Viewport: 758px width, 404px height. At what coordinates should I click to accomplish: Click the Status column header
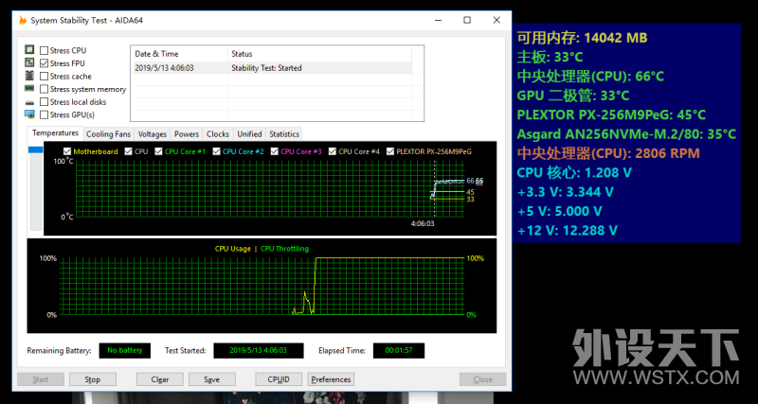[319, 54]
